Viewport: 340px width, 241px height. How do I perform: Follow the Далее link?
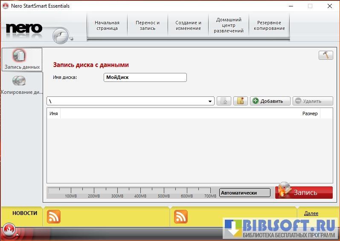point(311,213)
